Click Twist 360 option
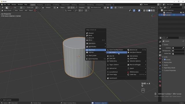Image resolution: width=185 pixels, height=104 pixels. [117, 58]
